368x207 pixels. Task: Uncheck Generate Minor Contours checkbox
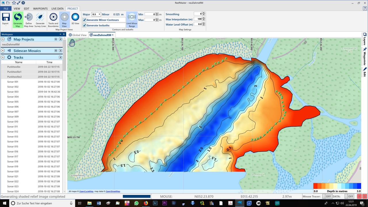coord(85,20)
